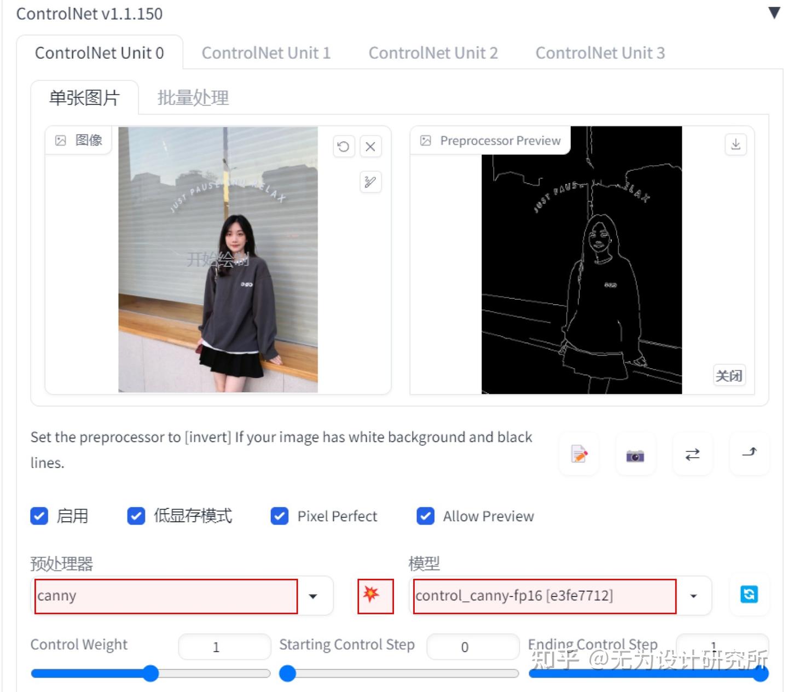The image size is (788, 692).
Task: Open the 模型 control_canny-fp16 dropdown
Action: pyautogui.click(x=560, y=596)
